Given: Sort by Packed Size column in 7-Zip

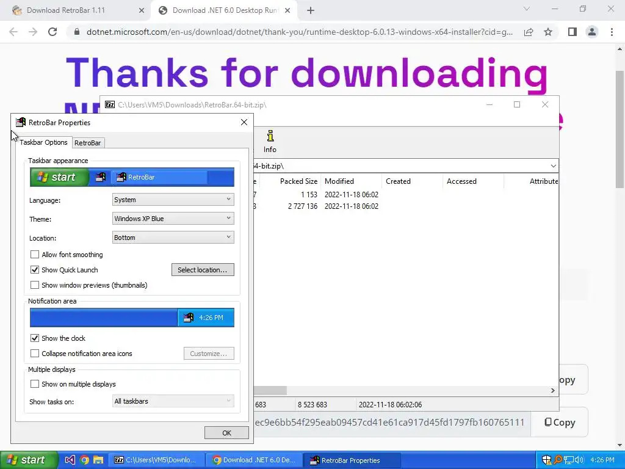Looking at the screenshot, I should tap(298, 181).
